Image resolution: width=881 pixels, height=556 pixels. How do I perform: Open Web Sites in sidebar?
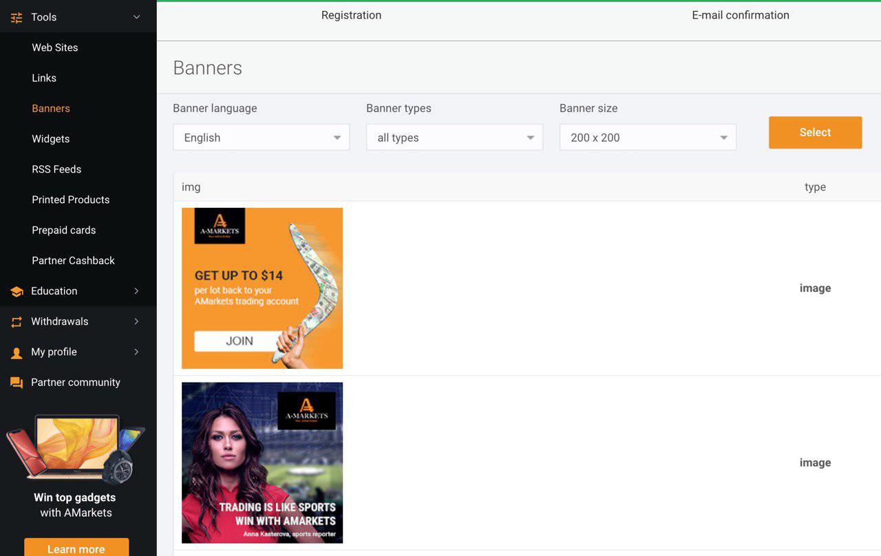click(x=55, y=47)
